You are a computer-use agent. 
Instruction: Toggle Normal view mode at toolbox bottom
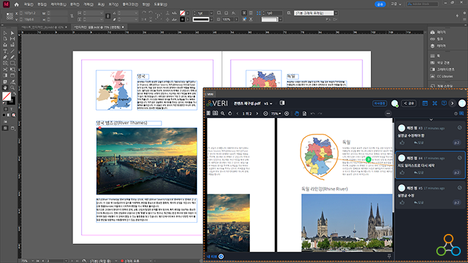(5, 128)
